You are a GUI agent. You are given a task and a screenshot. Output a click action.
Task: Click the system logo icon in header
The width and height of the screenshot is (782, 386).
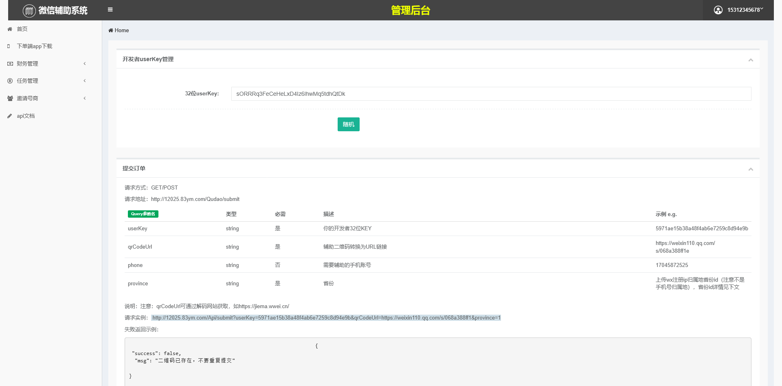(x=29, y=11)
